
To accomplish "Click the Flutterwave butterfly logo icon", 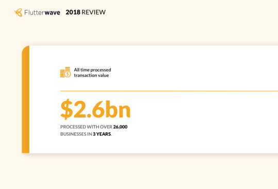I will click(x=18, y=12).
